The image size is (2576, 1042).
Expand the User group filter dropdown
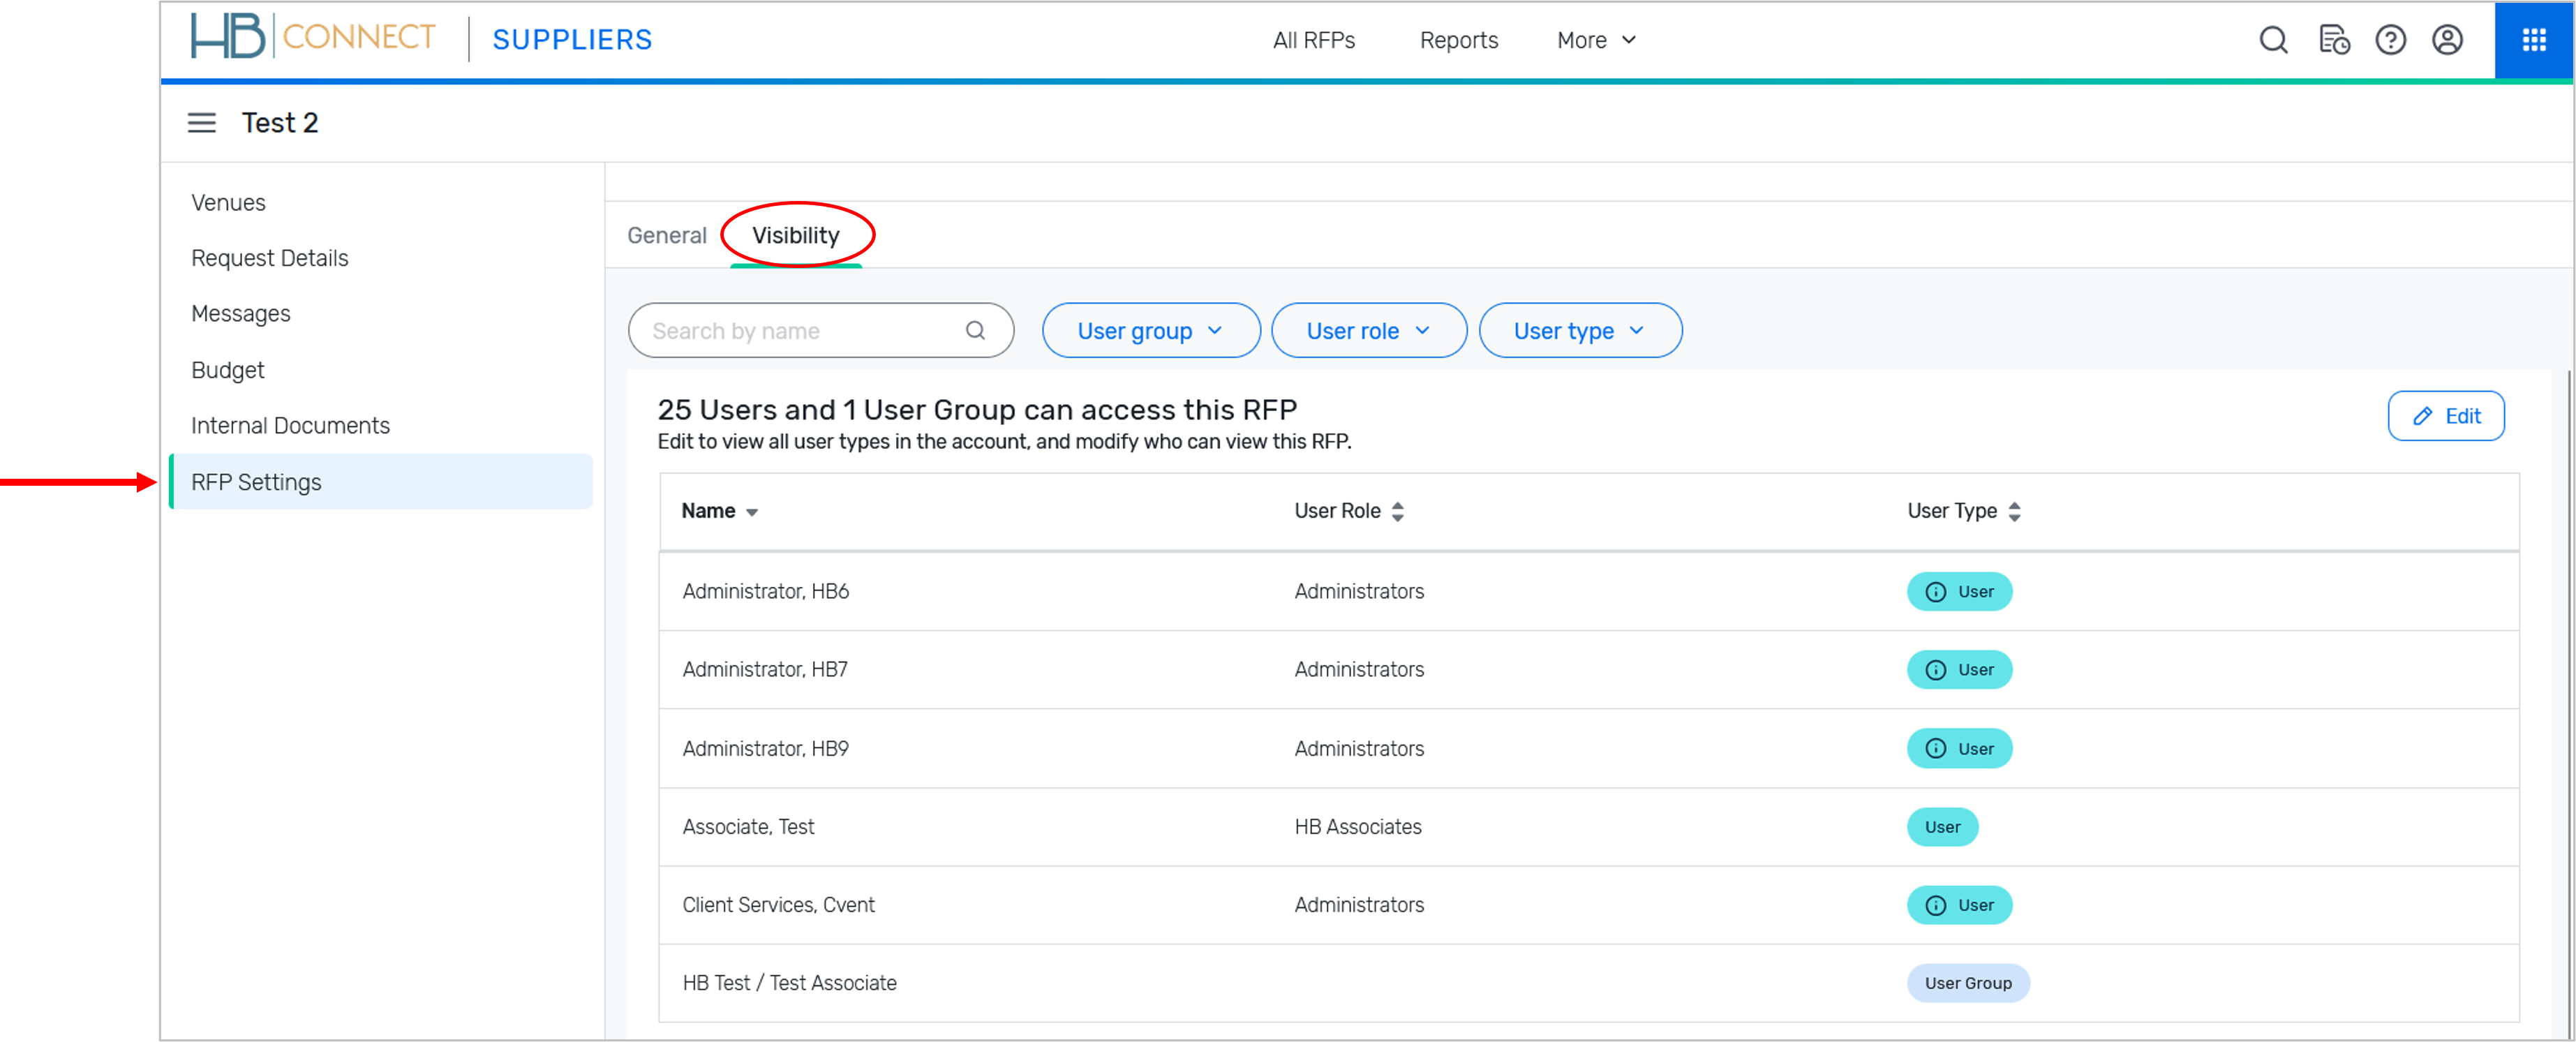pyautogui.click(x=1150, y=331)
